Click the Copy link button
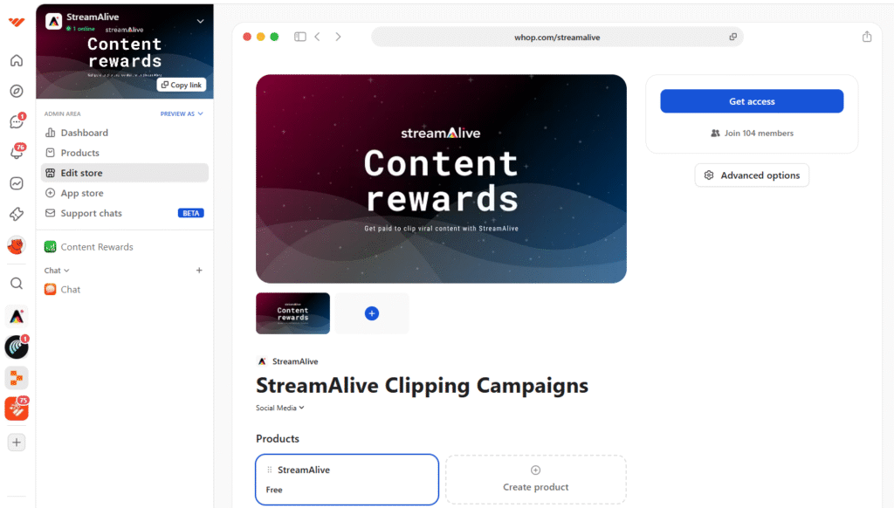The height and width of the screenshot is (508, 894). pyautogui.click(x=182, y=85)
